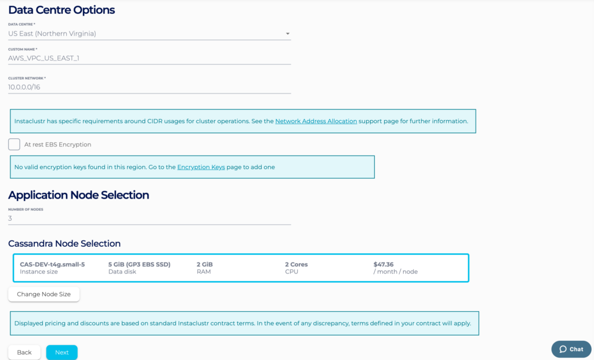Screen dimensions: 594x360
Task: Open the Chat support widget
Action: (x=571, y=349)
